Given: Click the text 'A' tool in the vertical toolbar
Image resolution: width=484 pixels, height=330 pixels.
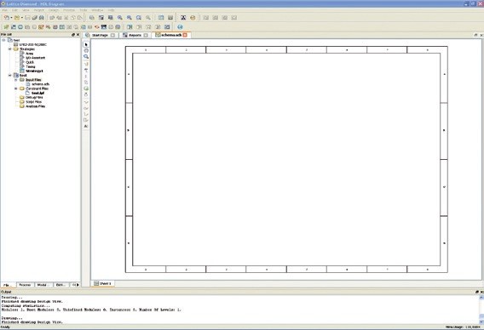Looking at the screenshot, I should coord(86,126).
